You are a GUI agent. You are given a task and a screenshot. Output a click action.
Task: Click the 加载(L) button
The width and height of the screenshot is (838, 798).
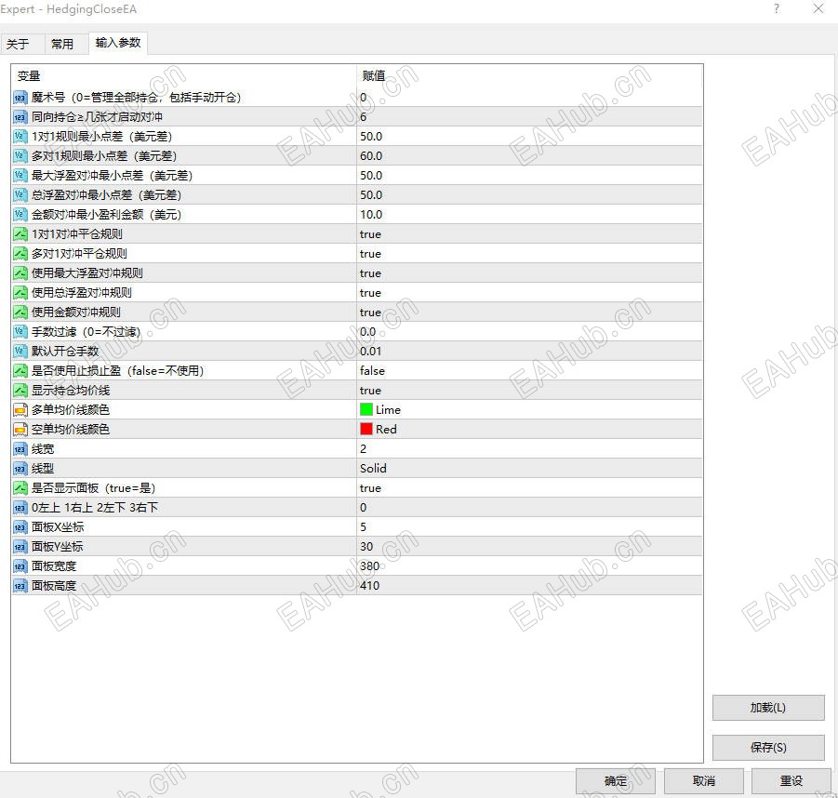[767, 708]
